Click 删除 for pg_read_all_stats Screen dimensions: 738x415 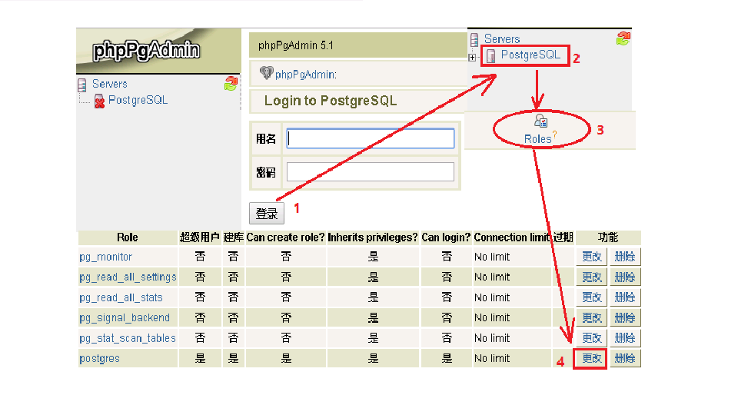coord(625,297)
